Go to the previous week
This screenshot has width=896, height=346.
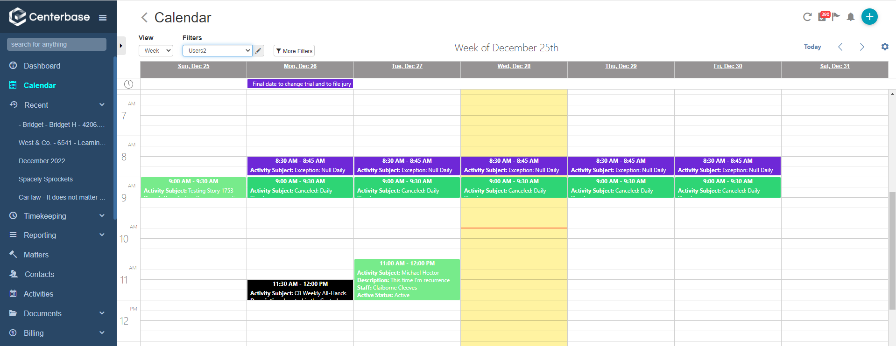[x=840, y=47]
